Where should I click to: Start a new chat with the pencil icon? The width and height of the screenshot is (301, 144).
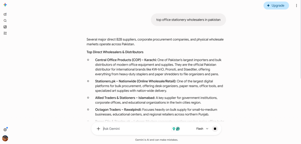(x=5, y=14)
